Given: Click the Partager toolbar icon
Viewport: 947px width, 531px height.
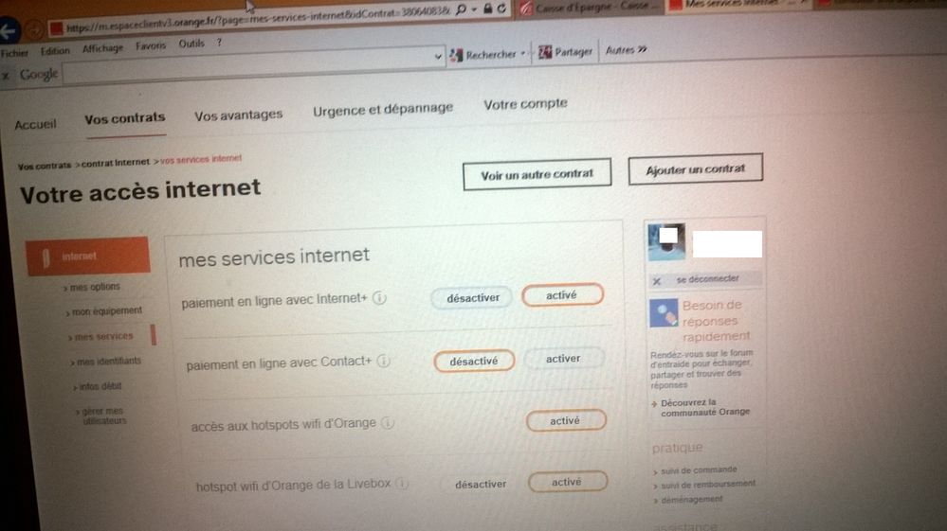Looking at the screenshot, I should pos(545,52).
